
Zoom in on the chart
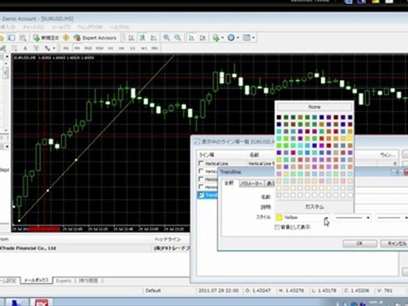click(x=167, y=38)
